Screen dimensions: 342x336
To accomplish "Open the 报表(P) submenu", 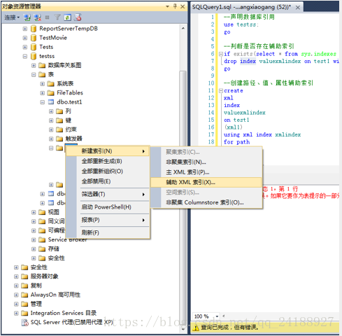I will [x=108, y=220].
